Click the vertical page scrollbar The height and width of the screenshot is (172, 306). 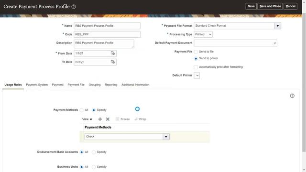click(x=304, y=83)
